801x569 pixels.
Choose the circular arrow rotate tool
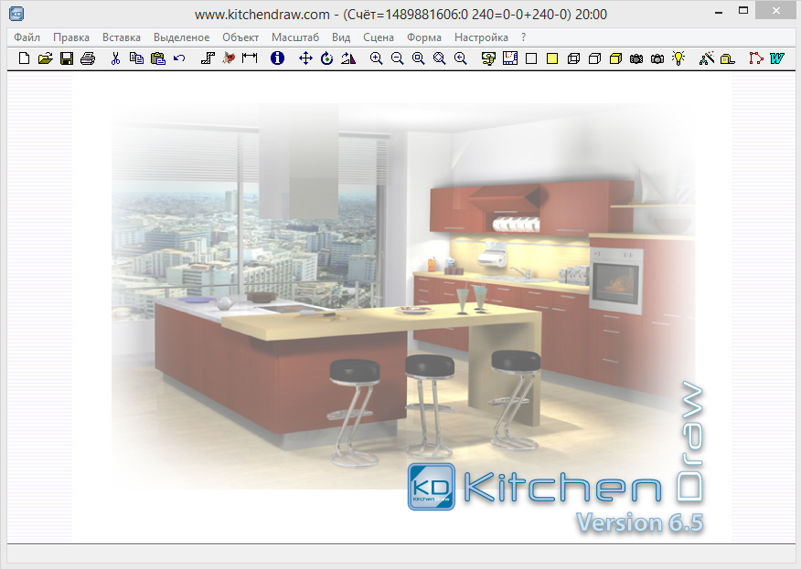pyautogui.click(x=327, y=58)
